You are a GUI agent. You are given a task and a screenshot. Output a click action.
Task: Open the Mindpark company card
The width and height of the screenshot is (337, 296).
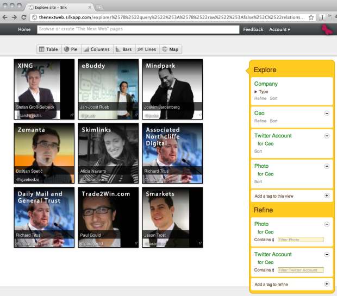click(172, 89)
